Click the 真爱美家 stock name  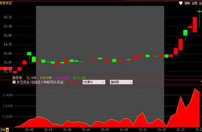coord(6,3)
